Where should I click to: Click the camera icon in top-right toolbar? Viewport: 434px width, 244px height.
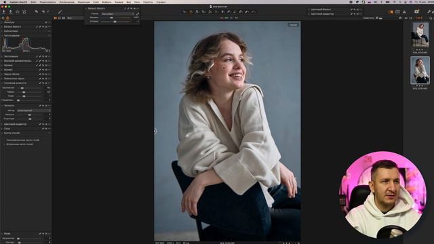click(x=416, y=12)
